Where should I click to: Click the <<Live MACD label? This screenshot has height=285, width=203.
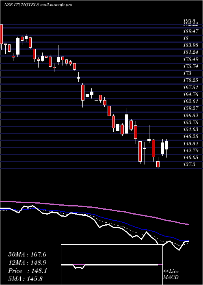171,274
